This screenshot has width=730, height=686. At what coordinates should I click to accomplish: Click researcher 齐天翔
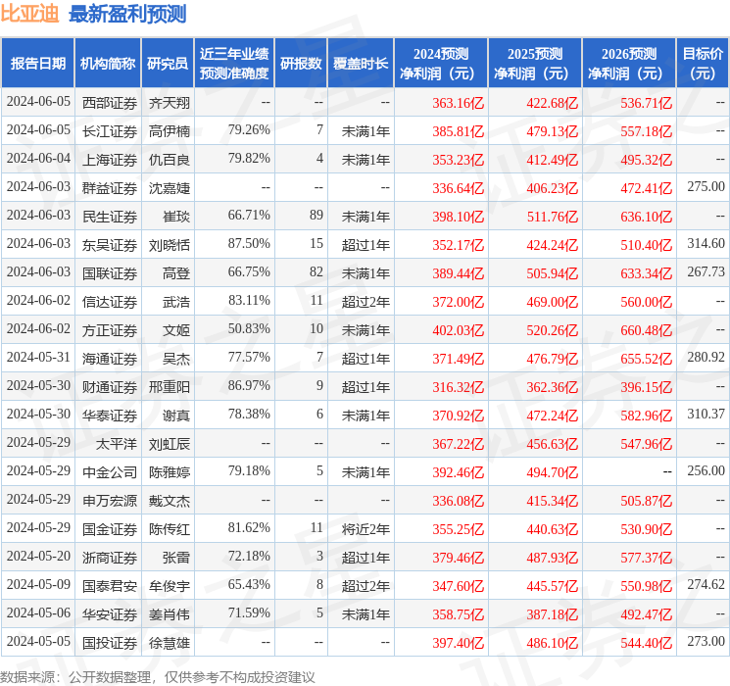(x=169, y=103)
